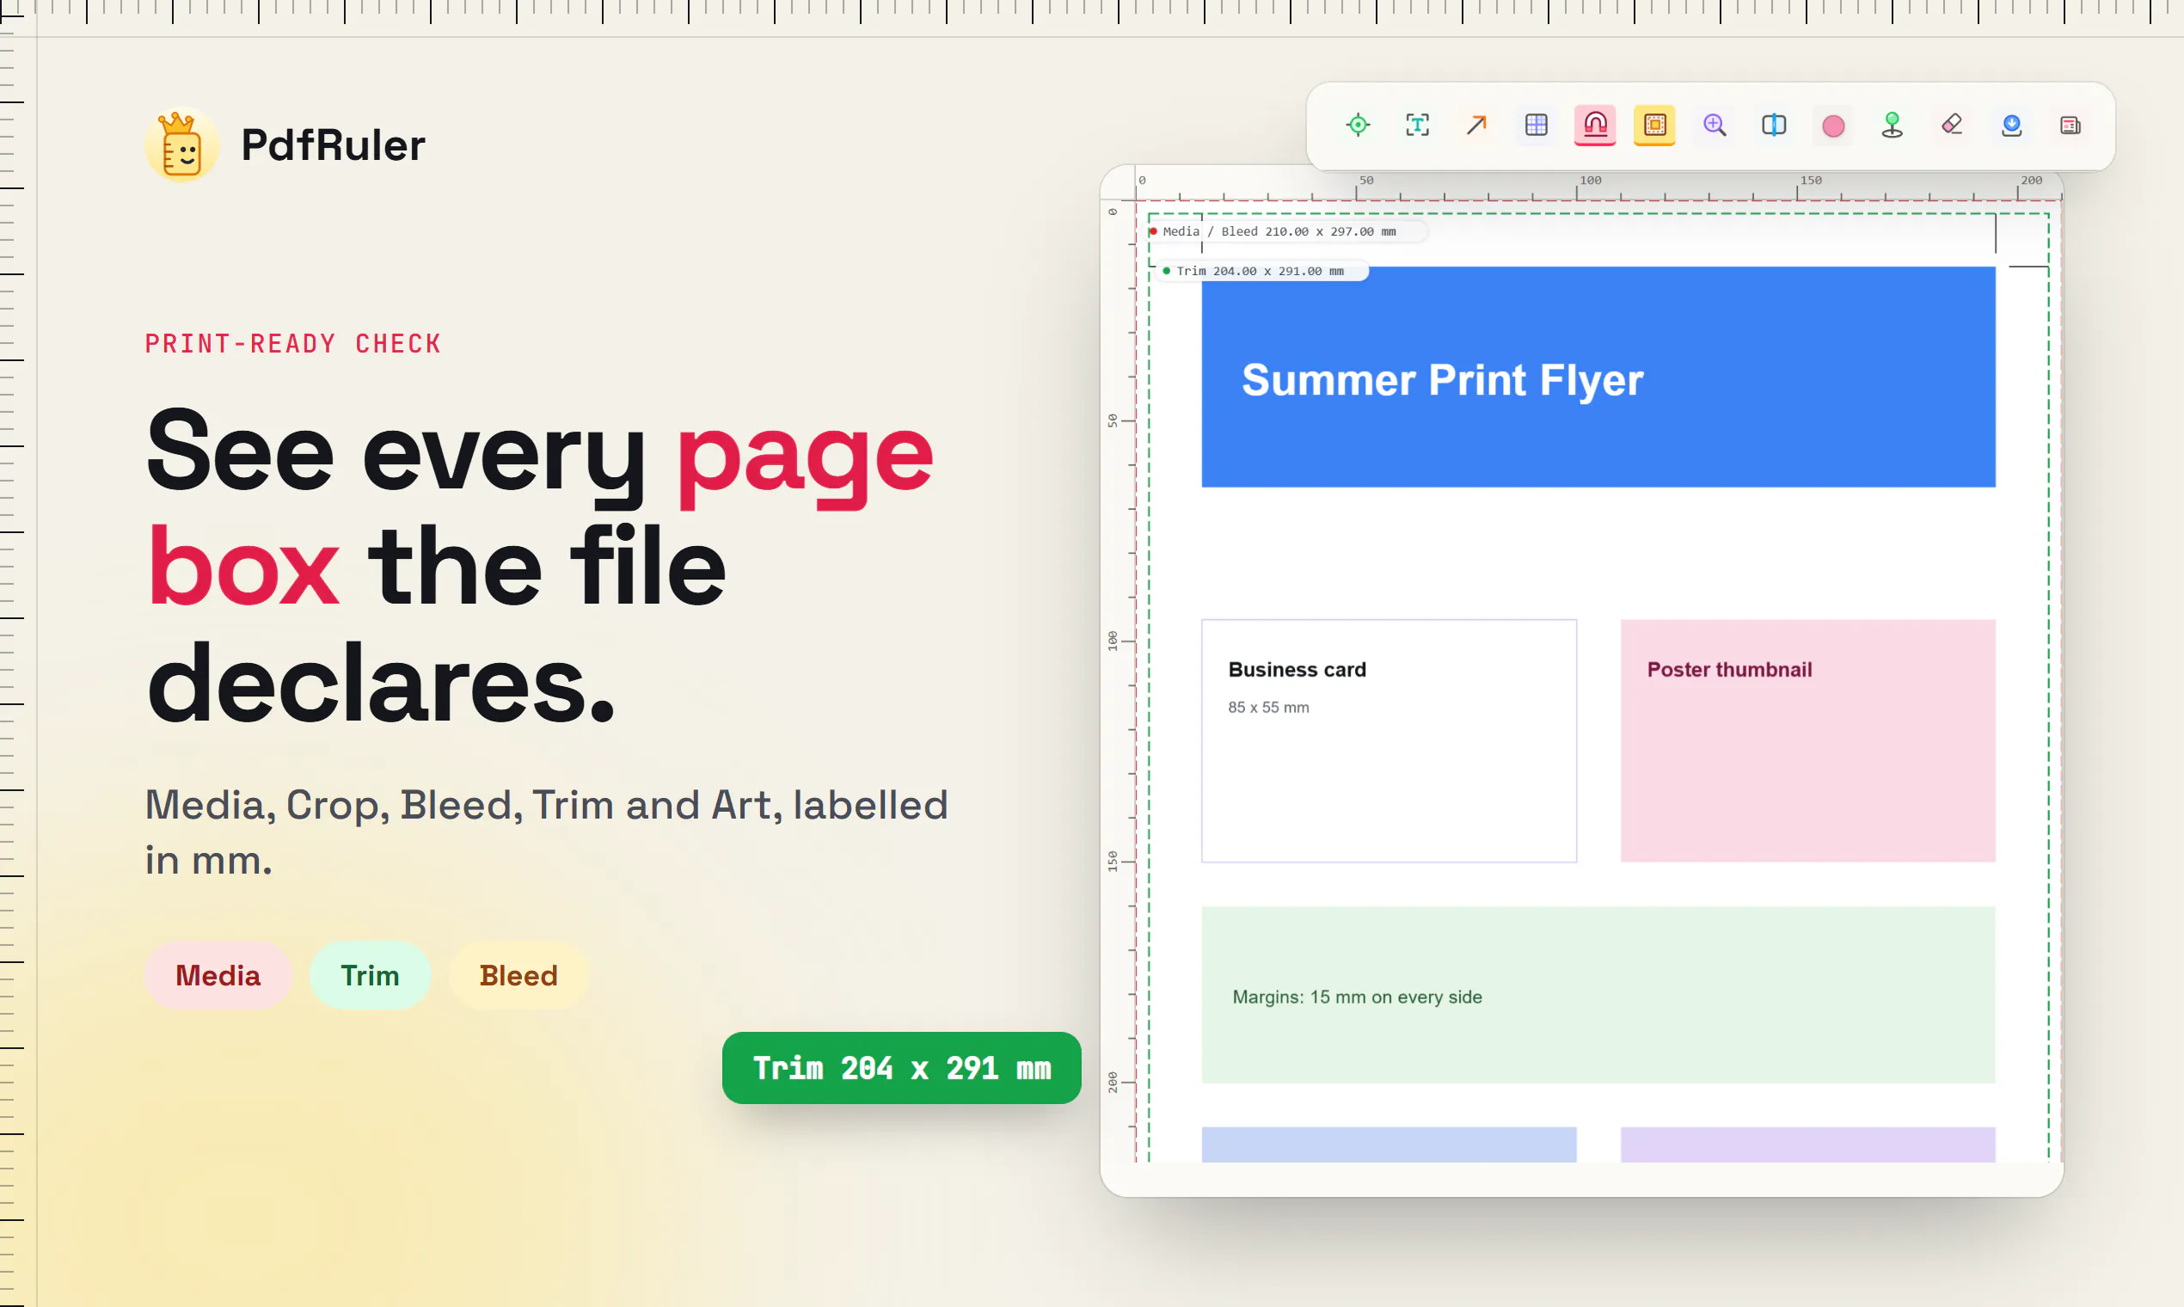The width and height of the screenshot is (2184, 1307).
Task: Click the PRINT-READY CHECK heading
Action: (293, 343)
